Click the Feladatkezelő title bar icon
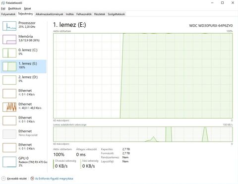This screenshot has height=184, width=238. click(3, 3)
